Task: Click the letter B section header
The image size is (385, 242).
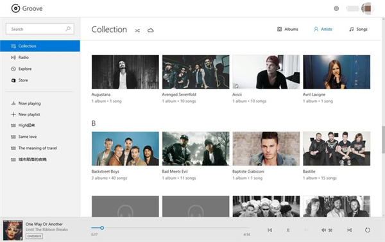Action: pos(94,123)
